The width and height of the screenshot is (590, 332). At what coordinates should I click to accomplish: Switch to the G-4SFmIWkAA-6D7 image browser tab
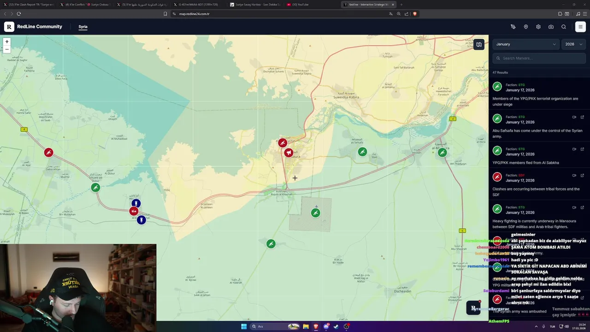(198, 5)
